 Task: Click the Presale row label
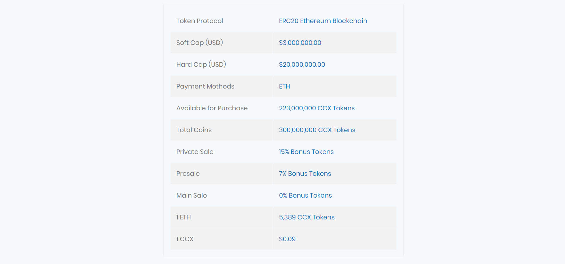click(x=188, y=174)
